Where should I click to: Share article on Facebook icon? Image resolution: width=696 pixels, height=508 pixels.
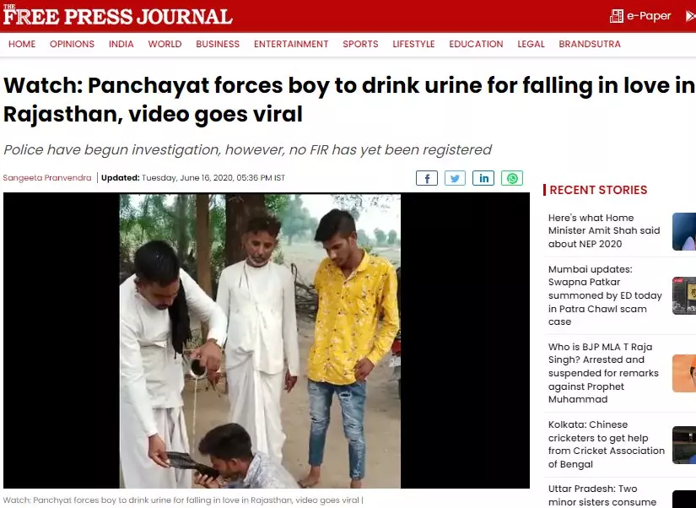click(427, 178)
